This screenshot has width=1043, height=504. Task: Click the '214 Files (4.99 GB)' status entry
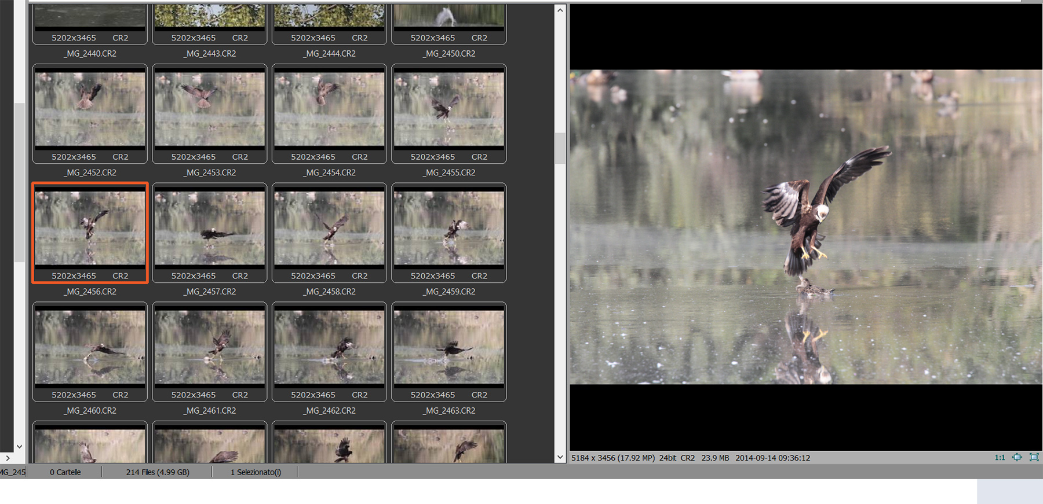[x=158, y=472]
